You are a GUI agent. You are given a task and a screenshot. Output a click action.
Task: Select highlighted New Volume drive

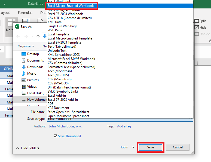30,100
